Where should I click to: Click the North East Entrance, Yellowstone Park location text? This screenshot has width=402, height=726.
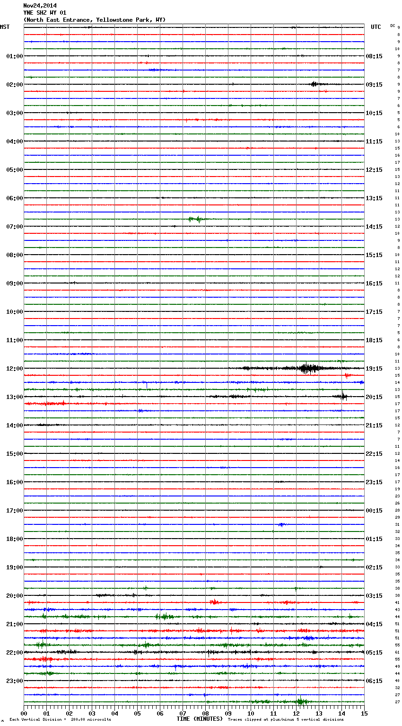[x=95, y=20]
